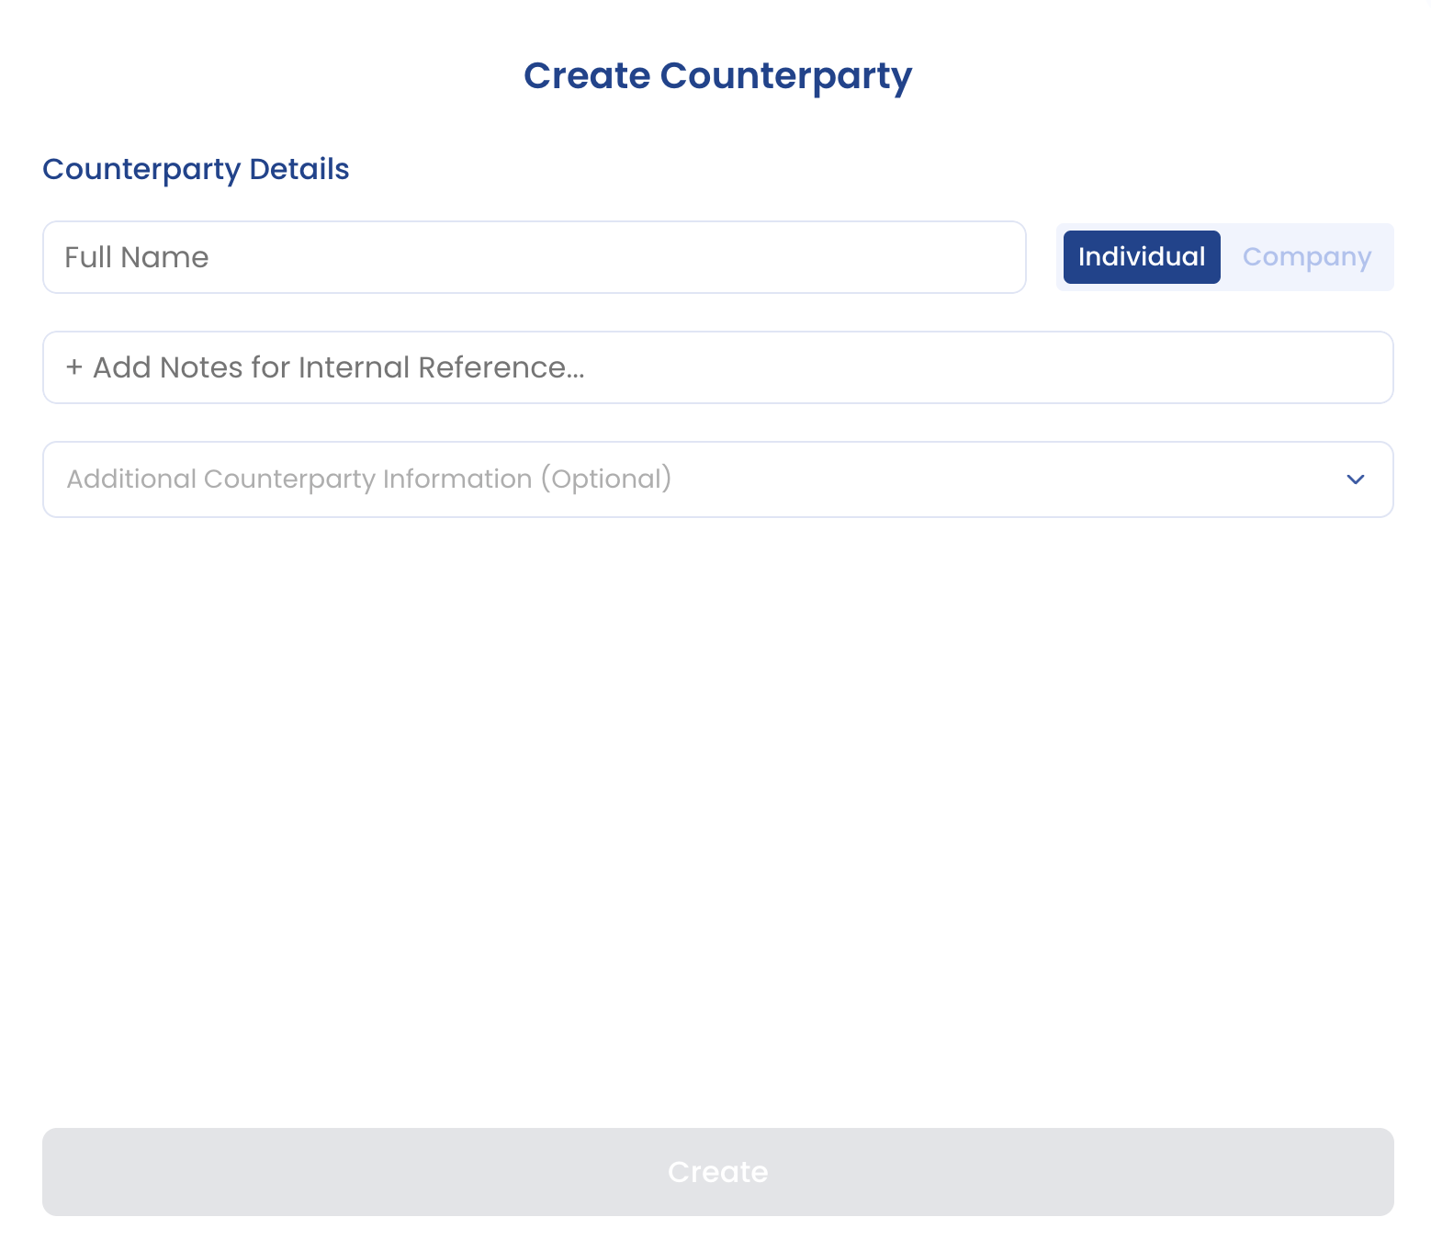
Task: Switch counterparty type to Company
Action: pos(1306,257)
